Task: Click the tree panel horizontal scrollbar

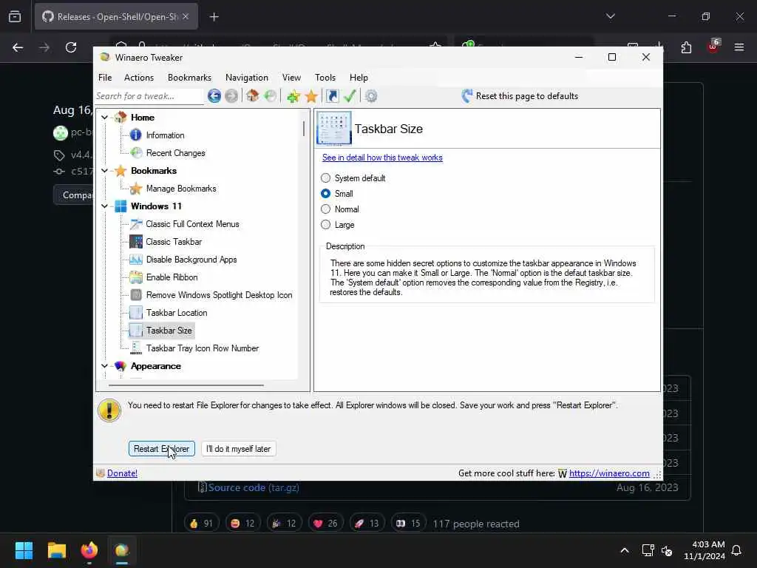Action: 186,385
